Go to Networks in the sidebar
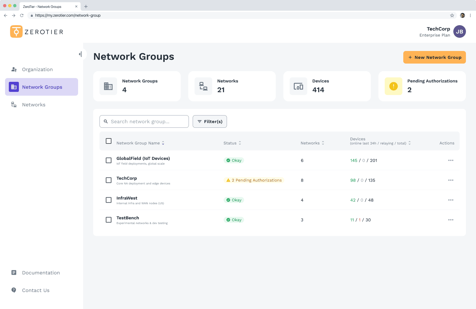Image resolution: width=476 pixels, height=309 pixels. click(33, 105)
